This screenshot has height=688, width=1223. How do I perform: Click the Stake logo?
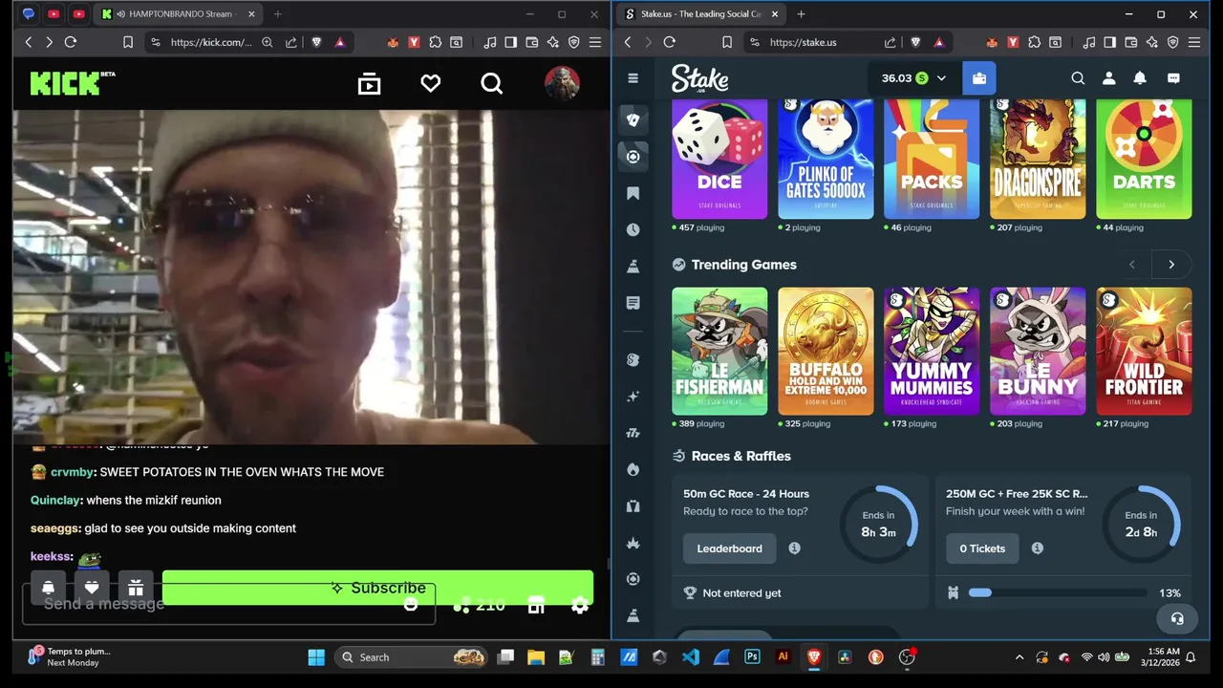click(699, 78)
